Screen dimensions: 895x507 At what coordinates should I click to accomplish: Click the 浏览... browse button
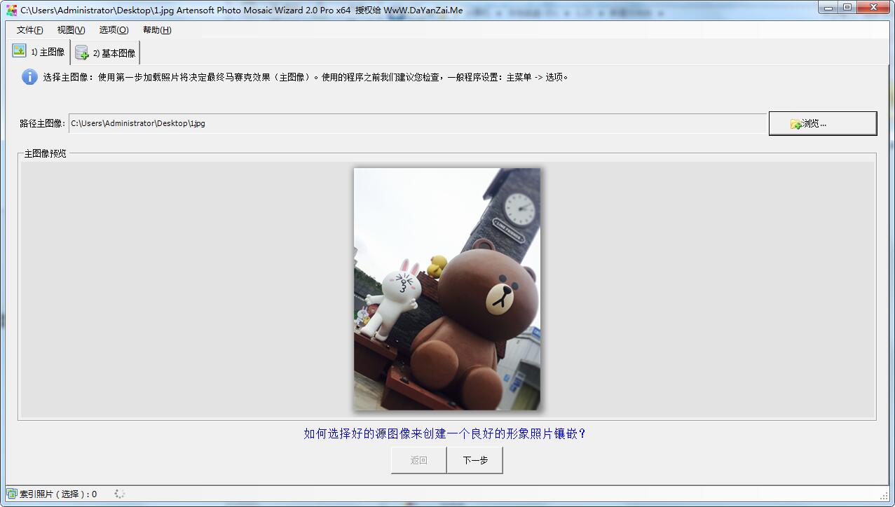(x=823, y=123)
